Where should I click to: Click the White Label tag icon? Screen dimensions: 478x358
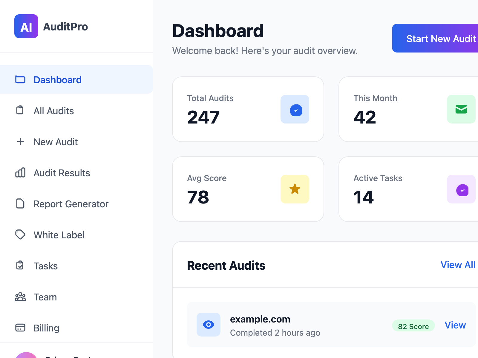20,234
